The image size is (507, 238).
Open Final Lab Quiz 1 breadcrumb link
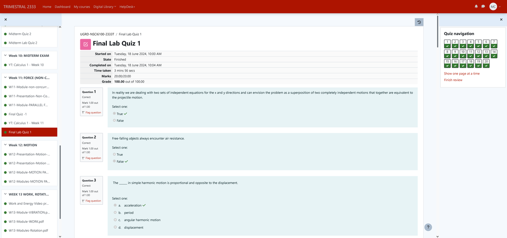point(130,34)
